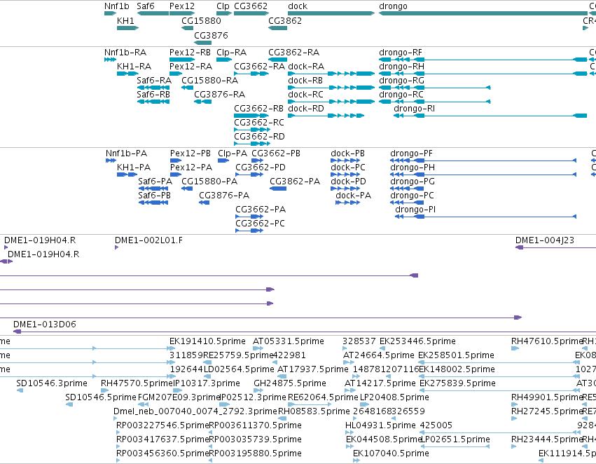Select the drongo-RH transcript label
The width and height of the screenshot is (596, 464).
click(x=402, y=66)
